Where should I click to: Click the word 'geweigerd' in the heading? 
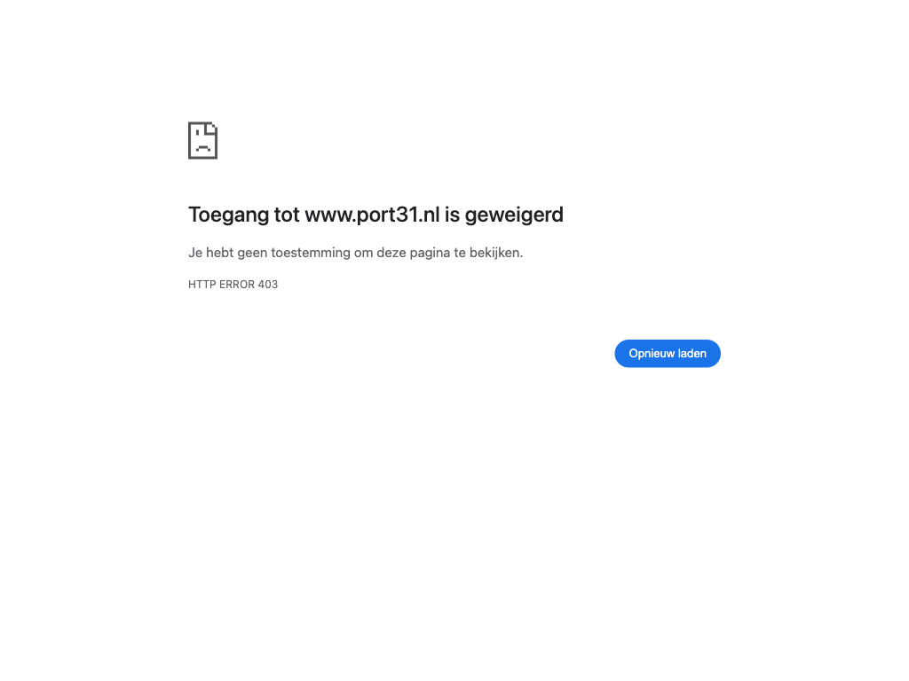tap(514, 215)
